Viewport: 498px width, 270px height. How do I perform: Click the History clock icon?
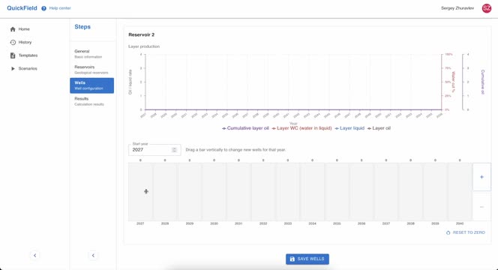(13, 42)
